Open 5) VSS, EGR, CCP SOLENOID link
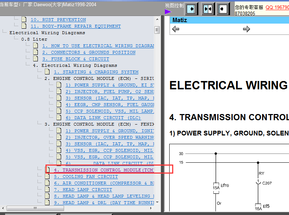The height and width of the screenshot is (215, 289). point(110,157)
